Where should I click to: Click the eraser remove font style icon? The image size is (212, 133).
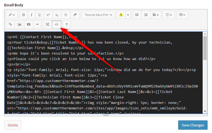click(x=75, y=15)
